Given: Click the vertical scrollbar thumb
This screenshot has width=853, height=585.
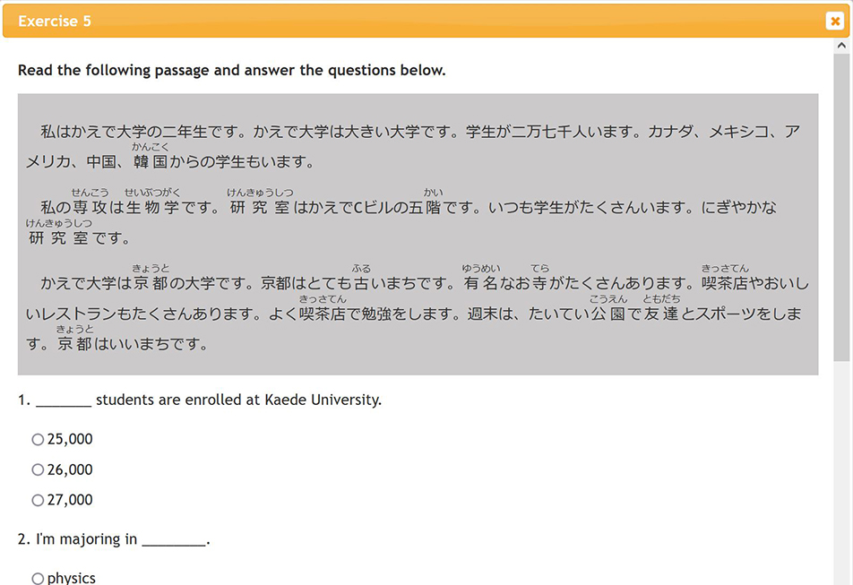Looking at the screenshot, I should tap(842, 206).
